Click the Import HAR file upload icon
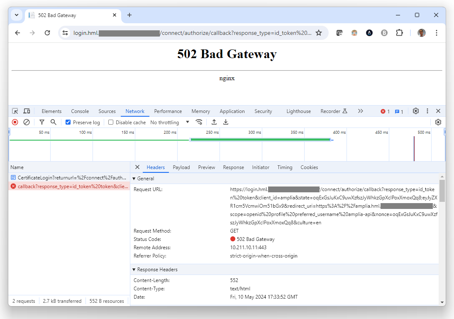This screenshot has height=319, width=454. click(214, 122)
